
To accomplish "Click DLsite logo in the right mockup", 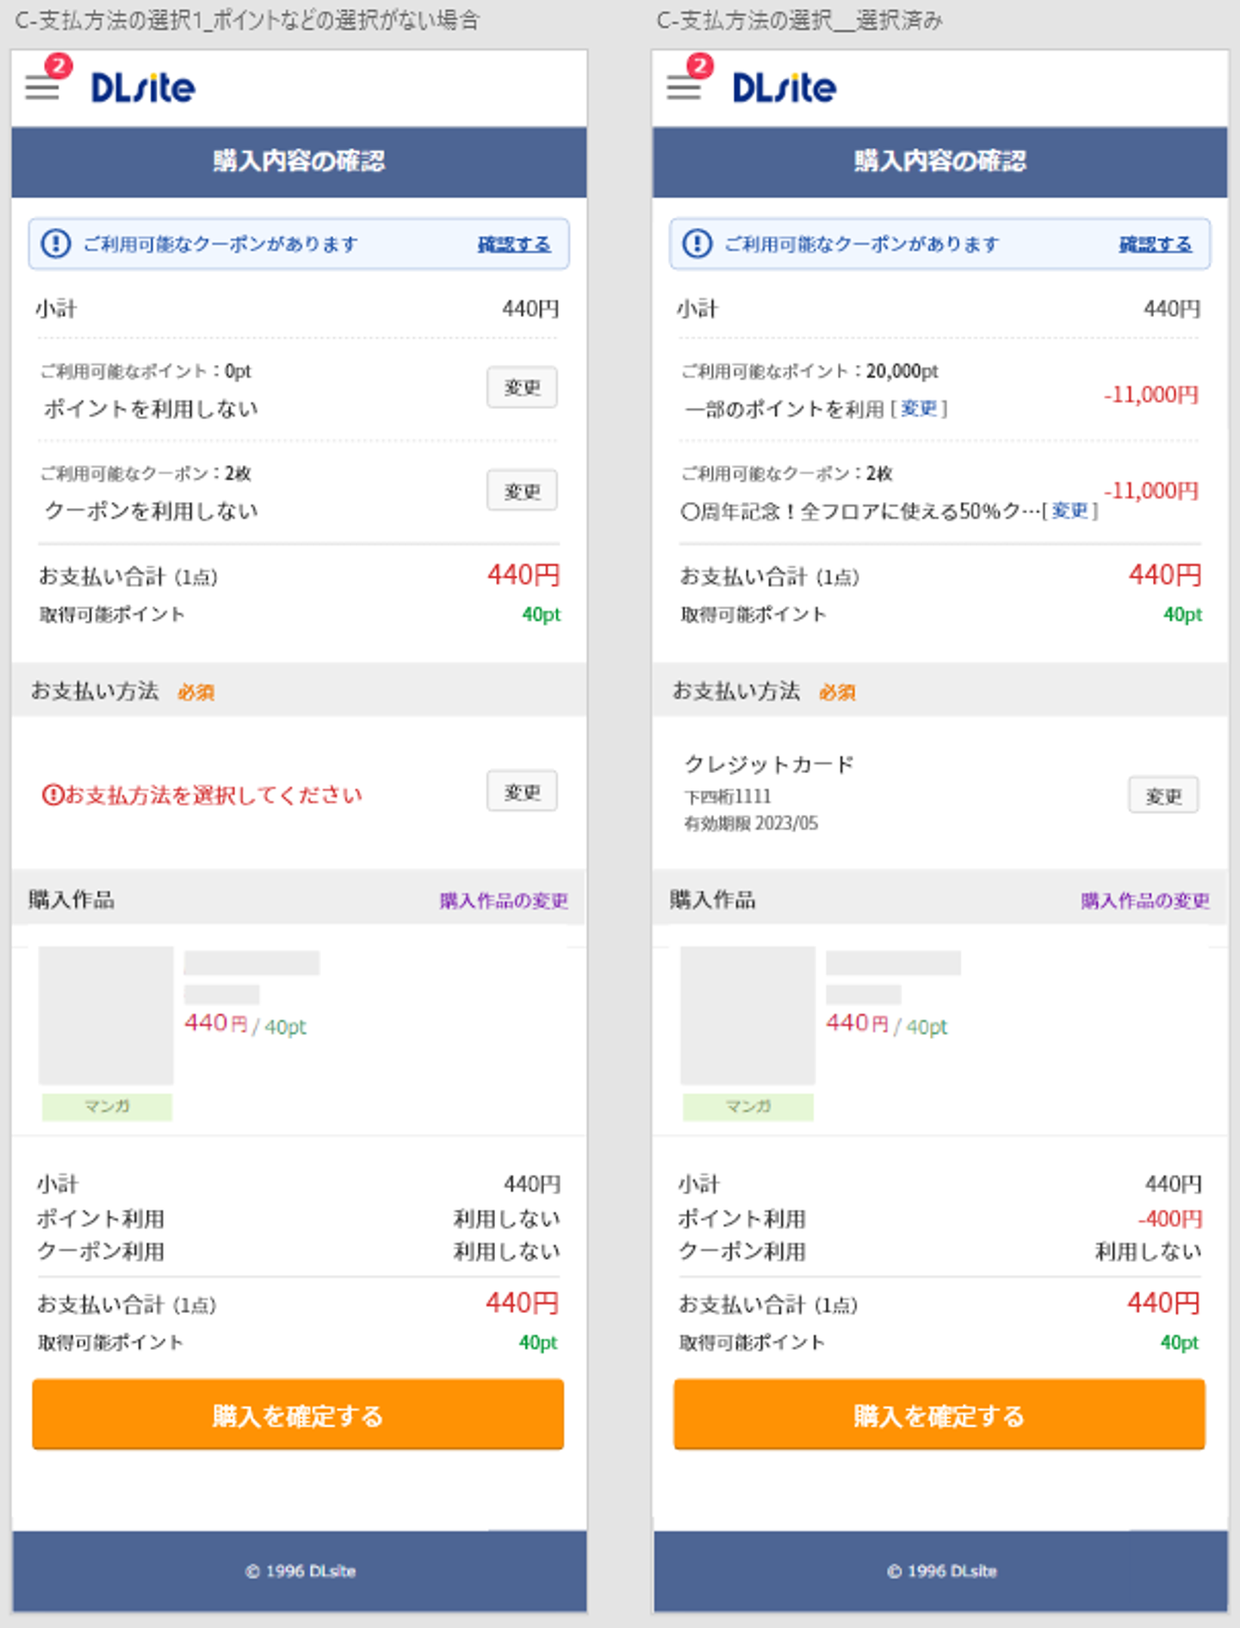I will pyautogui.click(x=784, y=88).
